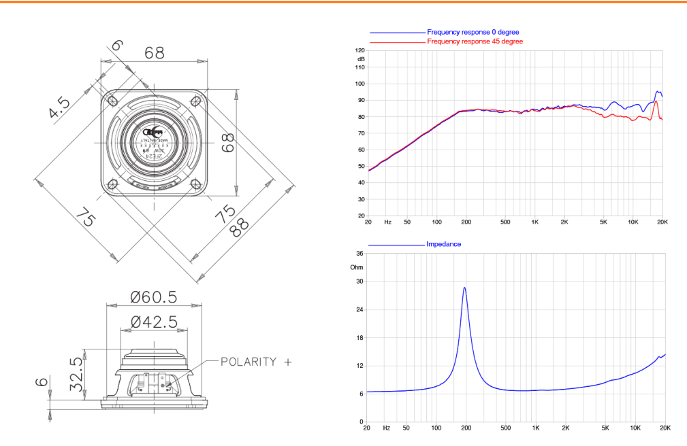Click the 'Frequency response 0 degree' label
Screen dimensions: 687x446
pyautogui.click(x=473, y=32)
